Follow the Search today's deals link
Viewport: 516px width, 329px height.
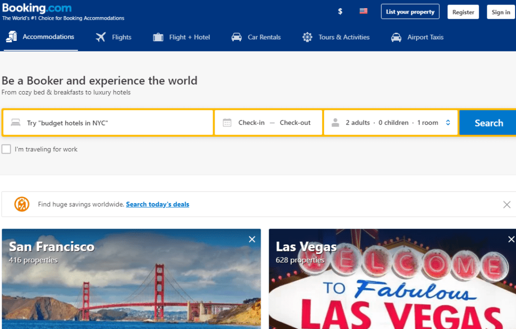pos(158,205)
